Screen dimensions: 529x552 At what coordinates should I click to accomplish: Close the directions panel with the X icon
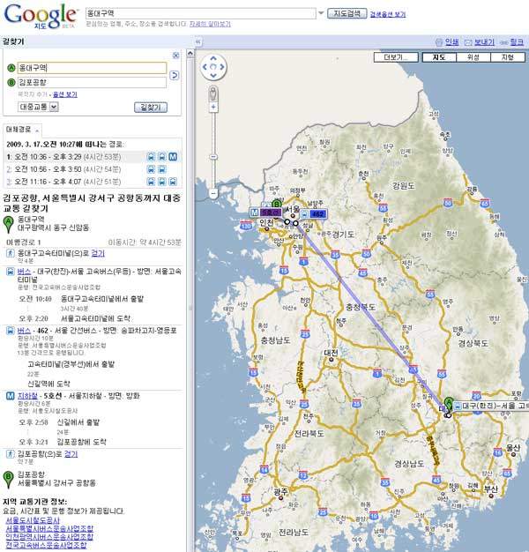click(175, 55)
